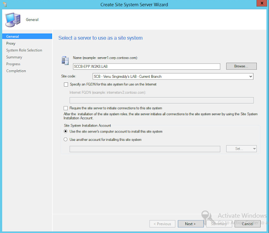Click the Next button

[190, 224]
